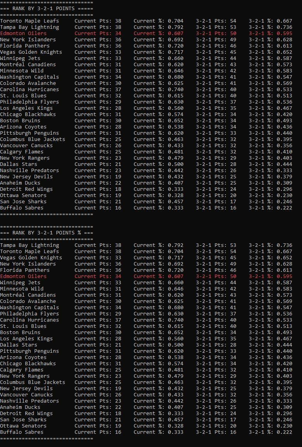The image size is (302, 447).
Task: Select Tampa Bay Lightning in the points-percentage ranking list
Action: [x=30, y=245]
